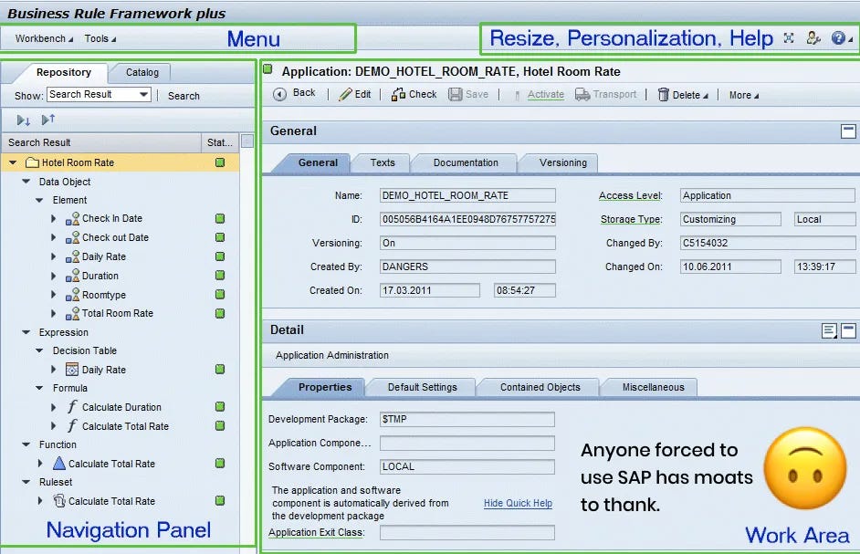
Task: Select the Daily Rate element row
Action: [120, 256]
